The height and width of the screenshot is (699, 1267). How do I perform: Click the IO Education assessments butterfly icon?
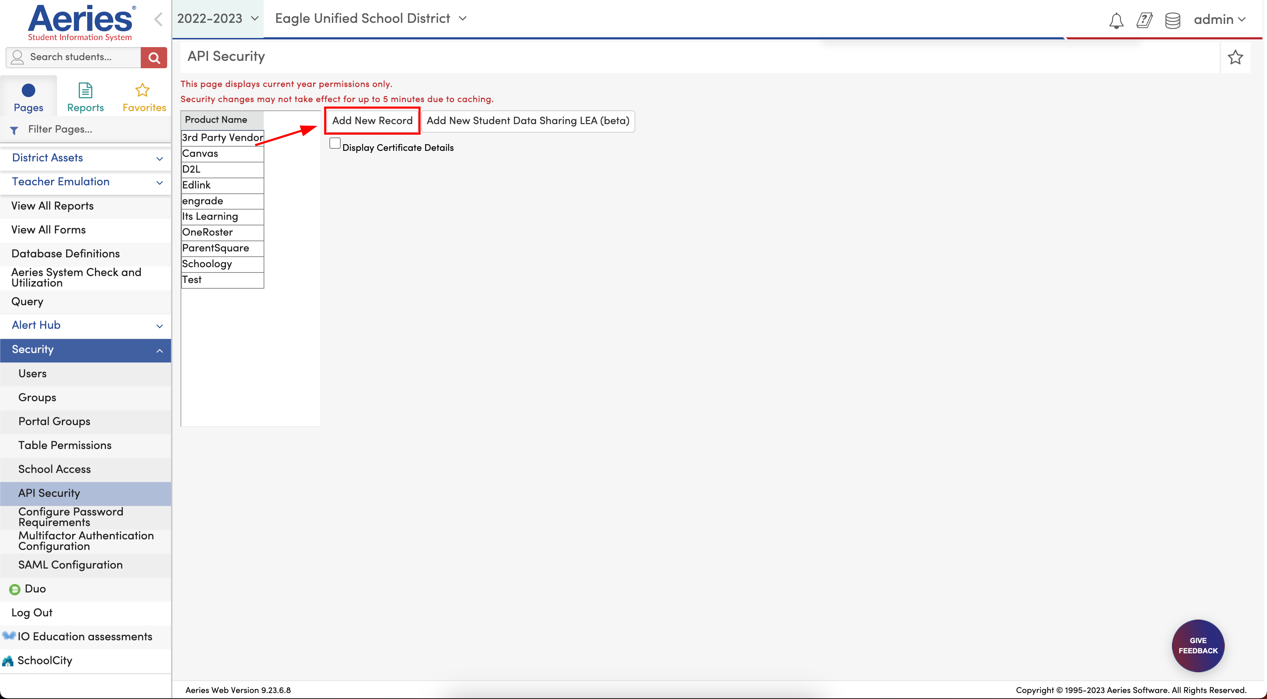(8, 636)
